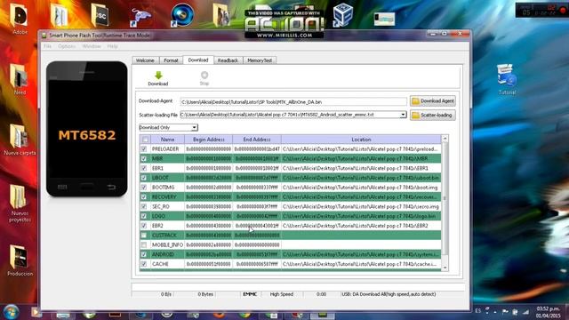Viewport: 569px width, 320px height.
Task: Open the Scatter-loading file browser
Action: 433,115
